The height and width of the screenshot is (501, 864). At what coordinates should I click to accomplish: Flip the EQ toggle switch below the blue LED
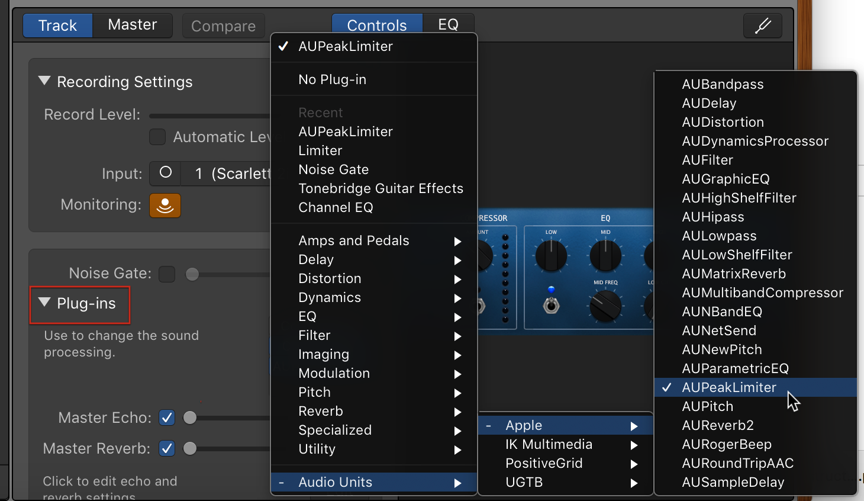(552, 306)
